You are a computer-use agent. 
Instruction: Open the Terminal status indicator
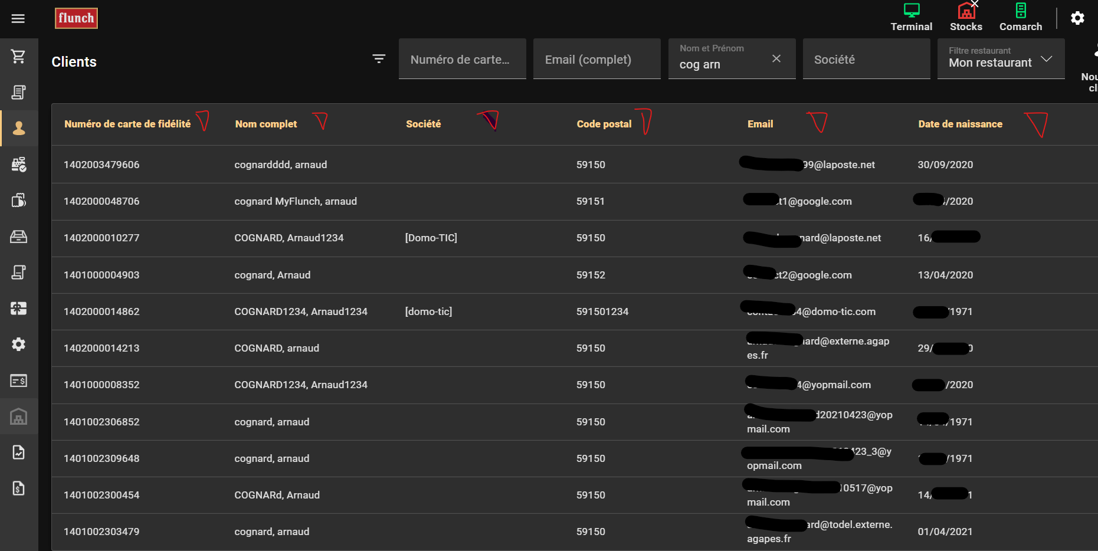click(912, 17)
